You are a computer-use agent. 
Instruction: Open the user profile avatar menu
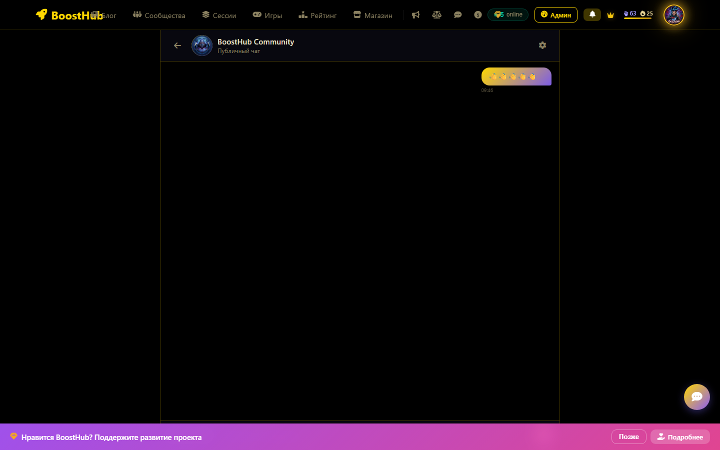[673, 15]
